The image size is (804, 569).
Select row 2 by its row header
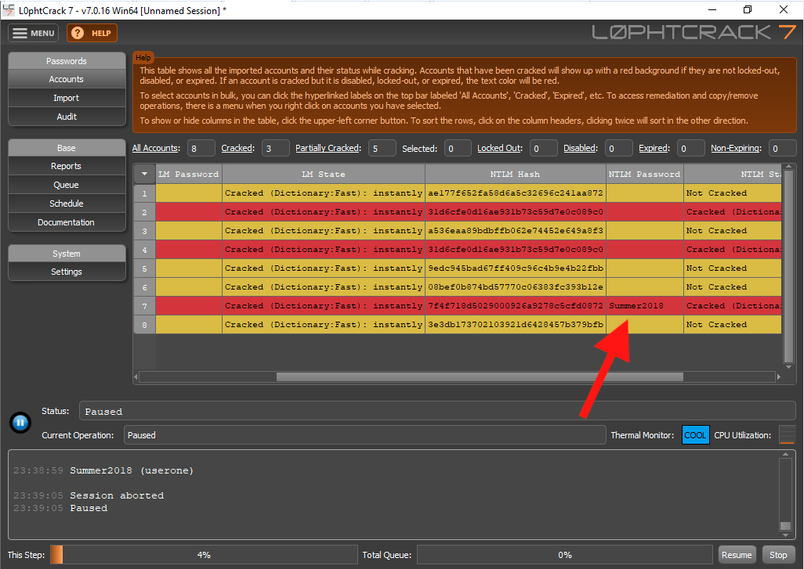pyautogui.click(x=145, y=212)
